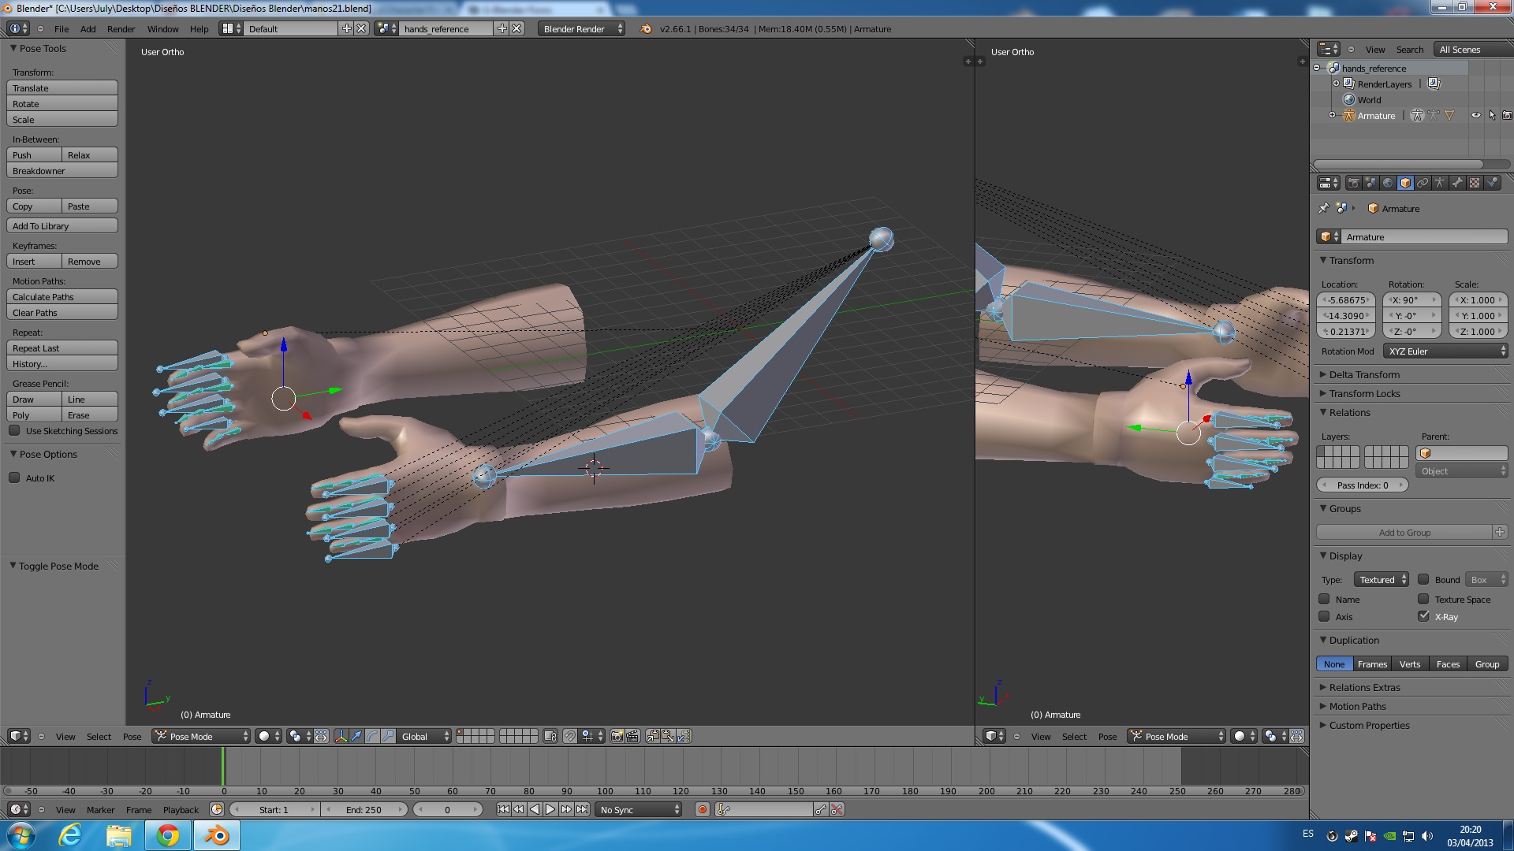
Task: Open the XYZ Euler rotation mode dropdown
Action: click(1447, 351)
